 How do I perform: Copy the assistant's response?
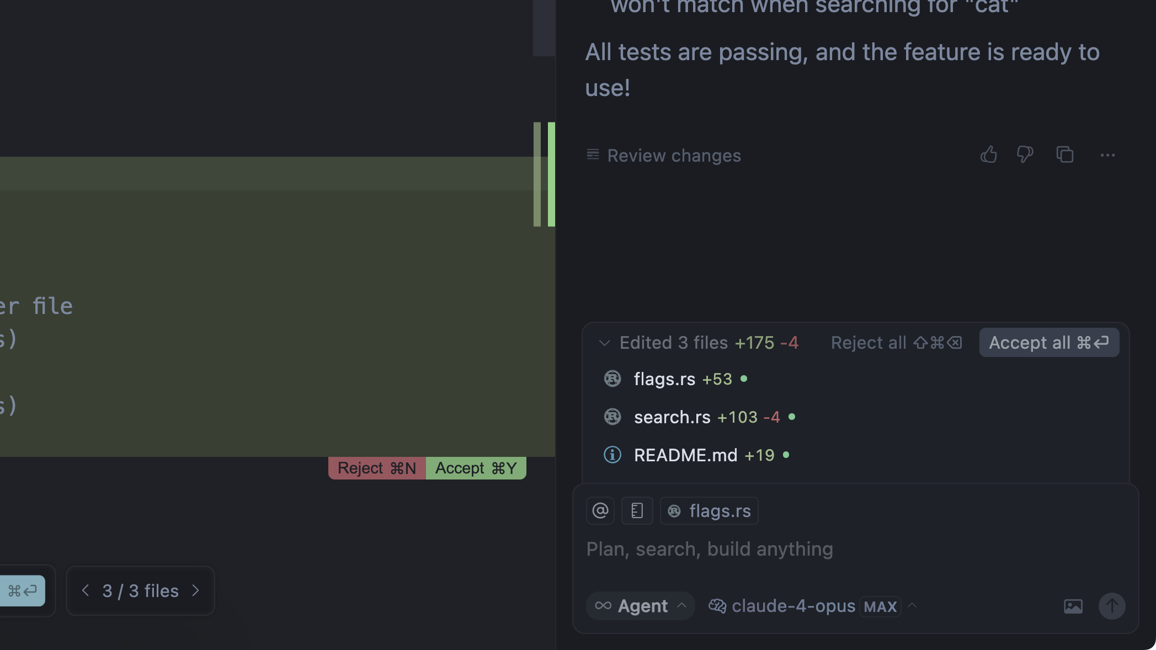coord(1064,155)
